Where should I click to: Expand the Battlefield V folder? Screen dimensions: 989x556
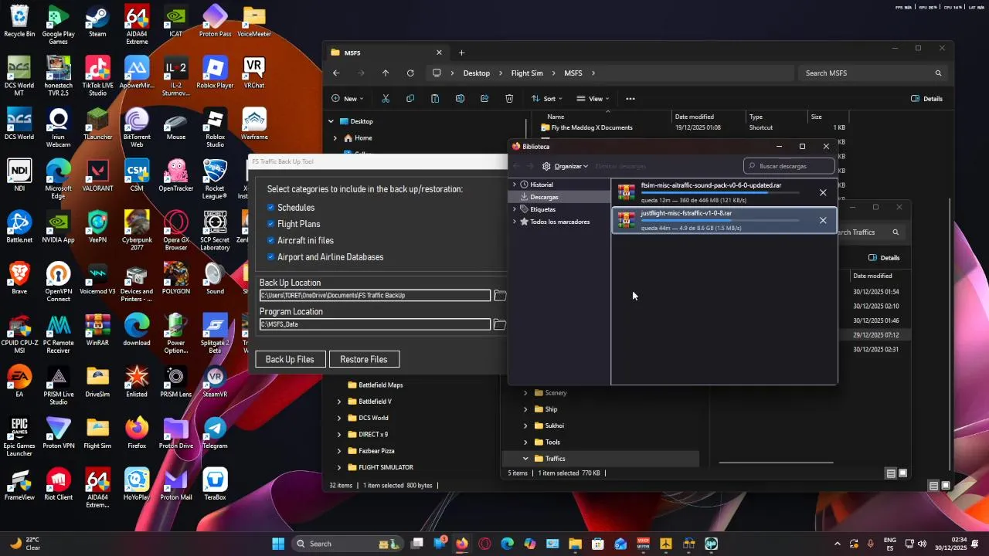(x=338, y=402)
